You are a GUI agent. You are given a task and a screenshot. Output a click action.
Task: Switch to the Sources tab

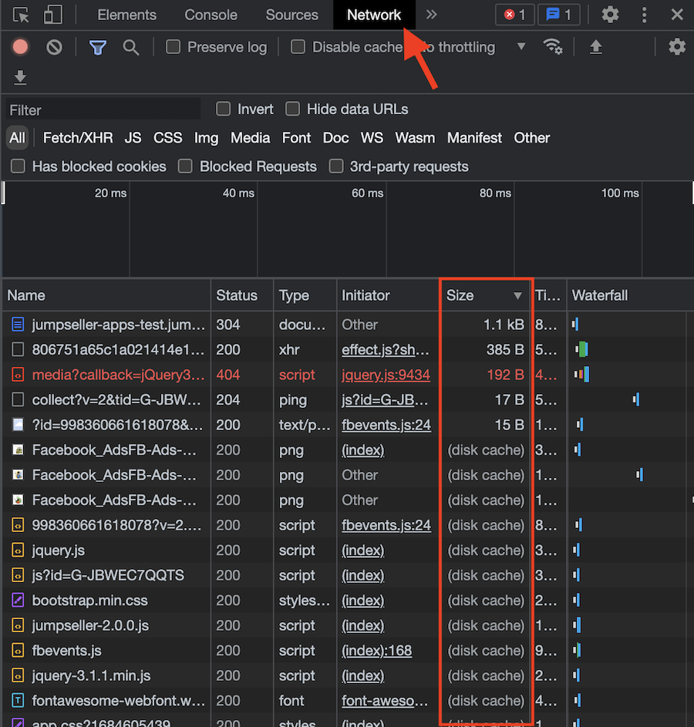291,15
